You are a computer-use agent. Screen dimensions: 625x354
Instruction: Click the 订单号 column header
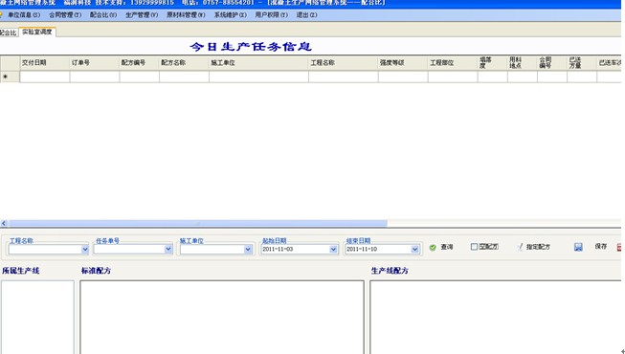click(x=95, y=63)
